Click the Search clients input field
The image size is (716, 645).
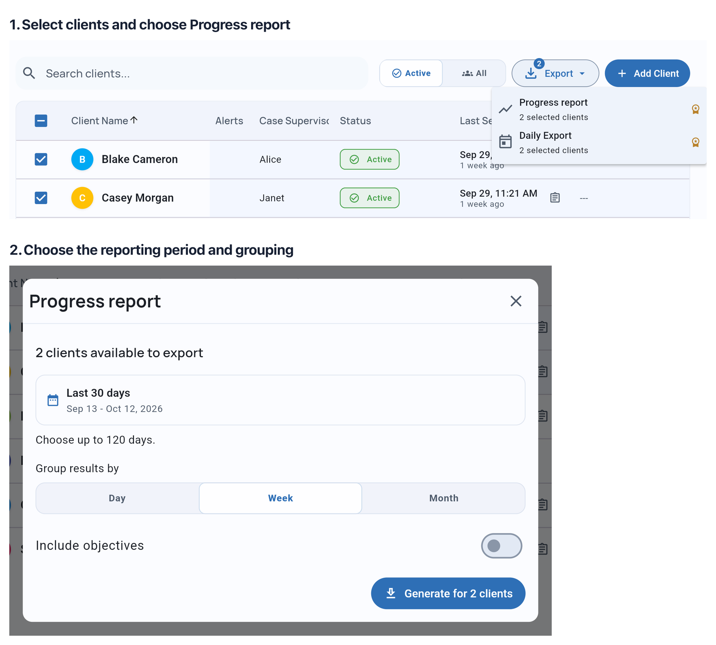pos(192,73)
